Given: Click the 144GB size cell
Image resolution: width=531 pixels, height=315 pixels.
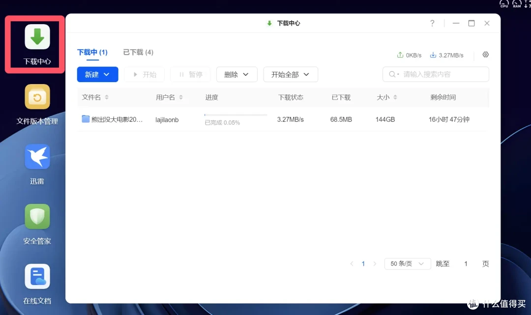Looking at the screenshot, I should [385, 119].
